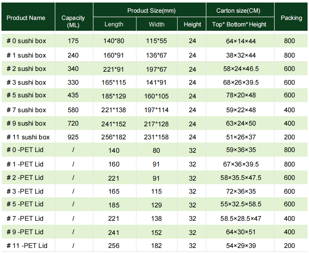The image size is (309, 253).
Task: Click the 160*105 width cell
Action: (x=156, y=96)
